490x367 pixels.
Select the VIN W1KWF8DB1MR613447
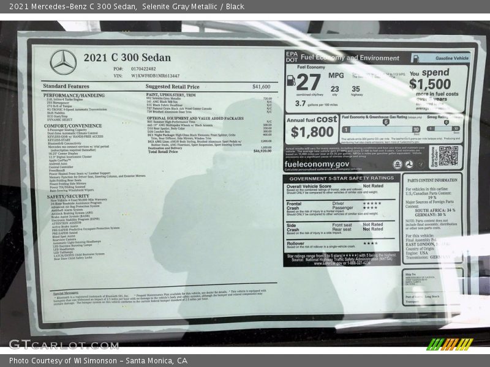(x=156, y=76)
